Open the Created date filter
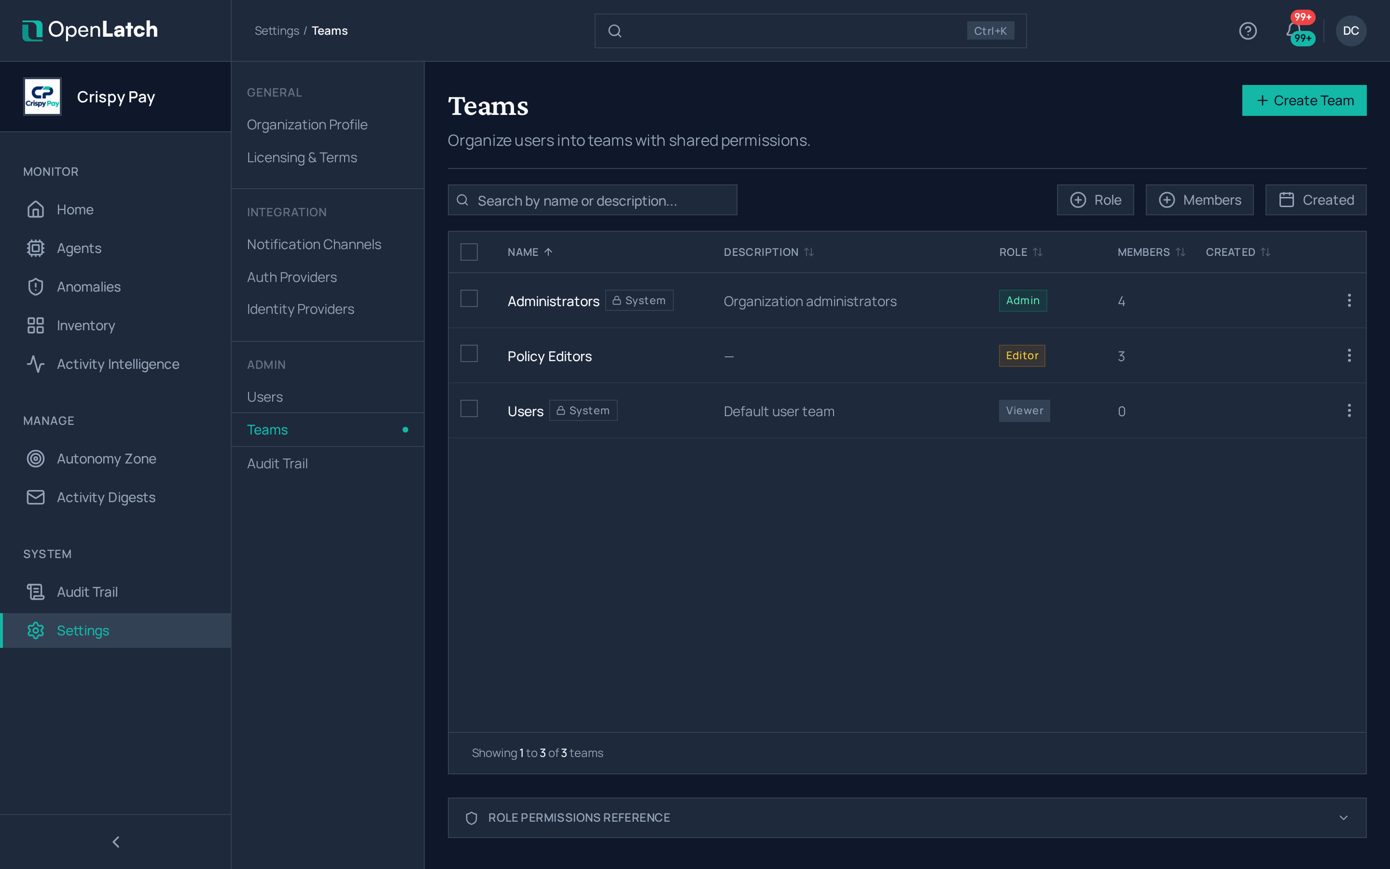Viewport: 1390px width, 869px height. pos(1316,200)
